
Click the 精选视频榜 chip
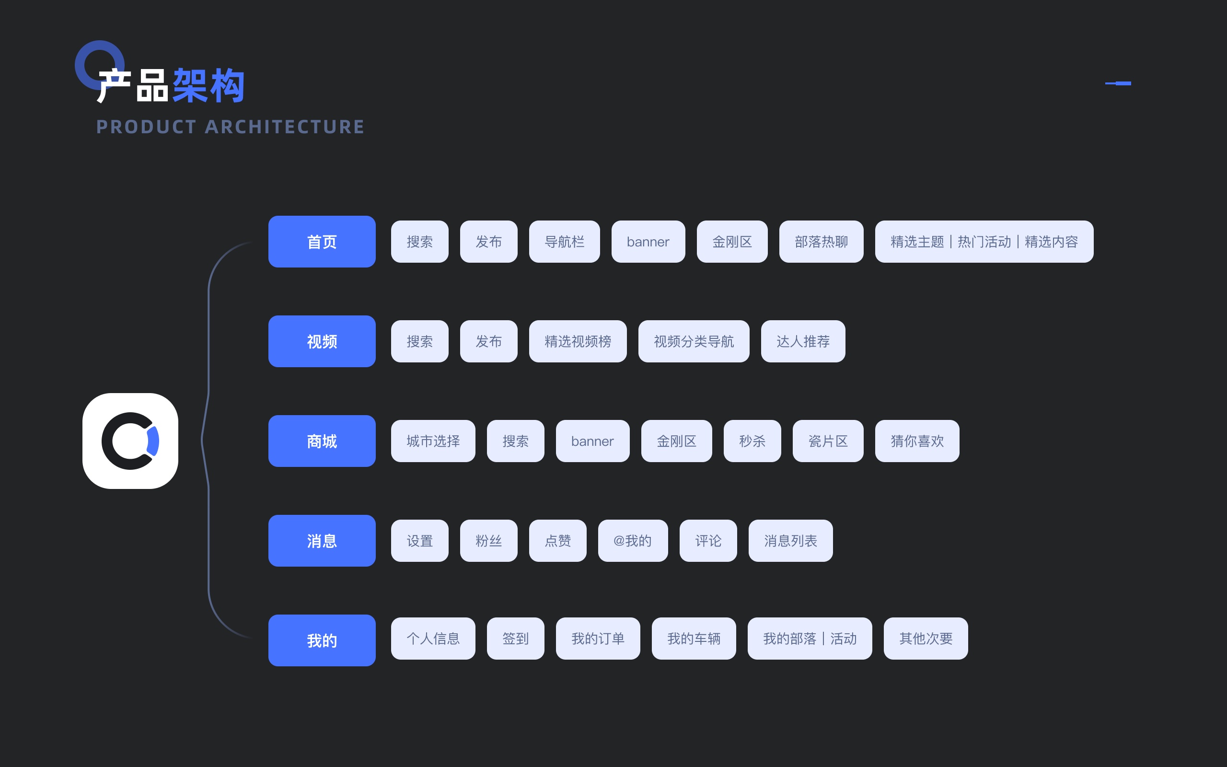(578, 341)
